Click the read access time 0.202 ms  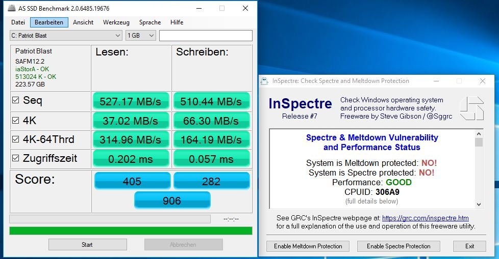click(x=131, y=159)
